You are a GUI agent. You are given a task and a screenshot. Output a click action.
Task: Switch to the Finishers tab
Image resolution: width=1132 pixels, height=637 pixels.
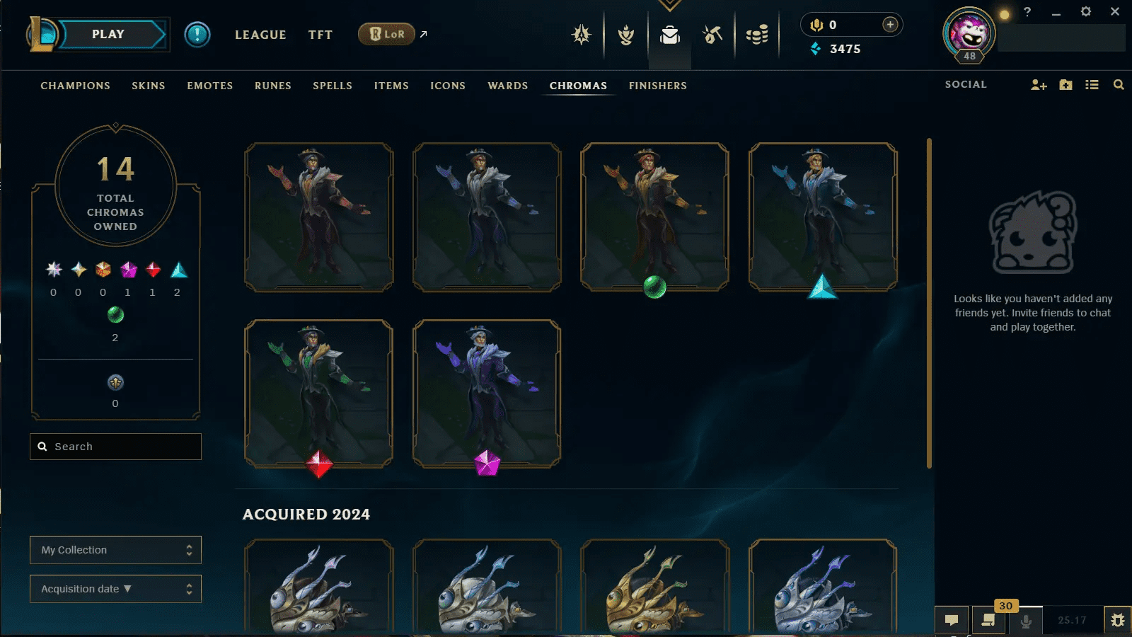point(658,86)
